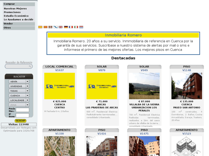Focus the Buscador de Referencia field
This screenshot has height=156, width=209.
[19, 66]
